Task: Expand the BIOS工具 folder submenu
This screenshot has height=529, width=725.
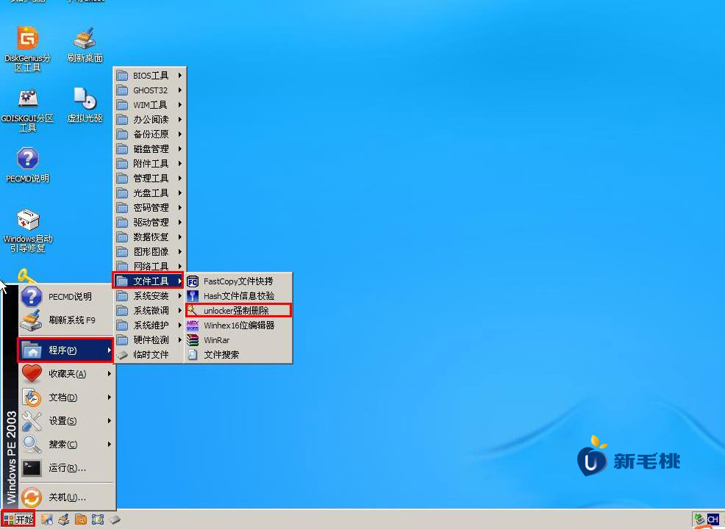Action: pos(150,76)
